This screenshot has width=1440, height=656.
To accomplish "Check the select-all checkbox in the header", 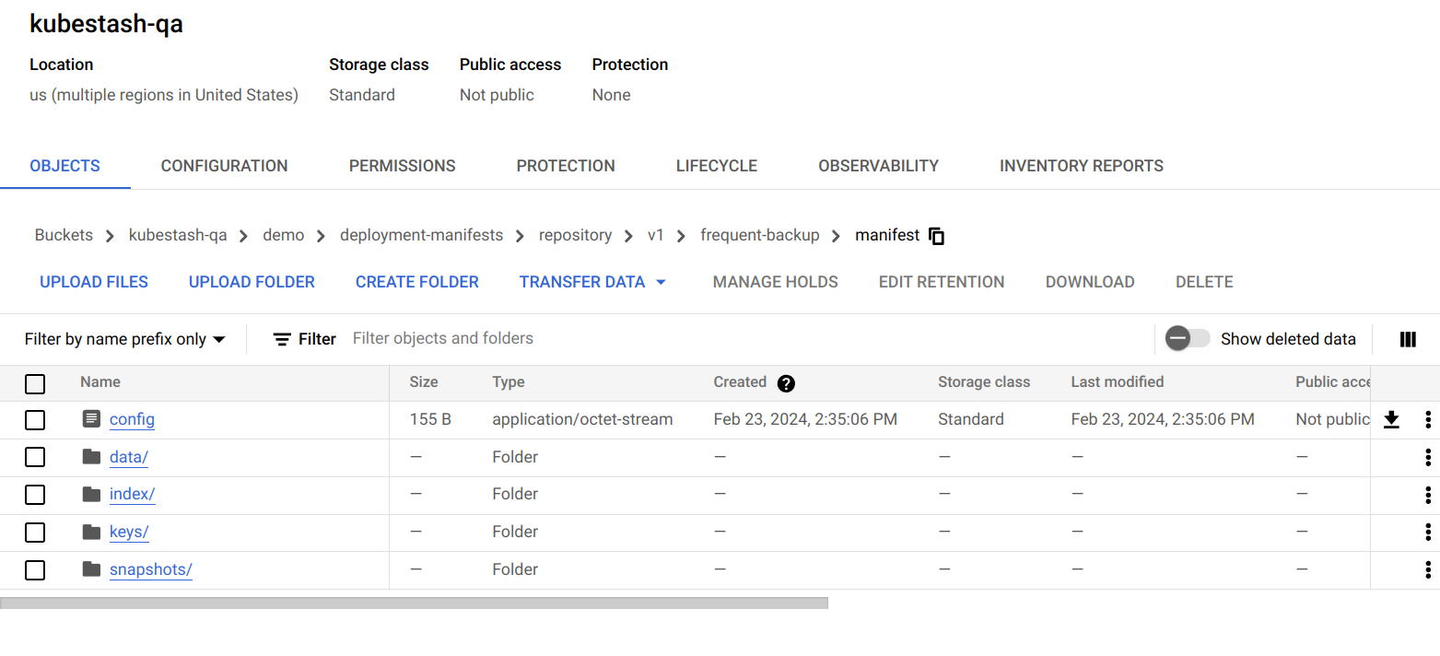I will [x=35, y=383].
